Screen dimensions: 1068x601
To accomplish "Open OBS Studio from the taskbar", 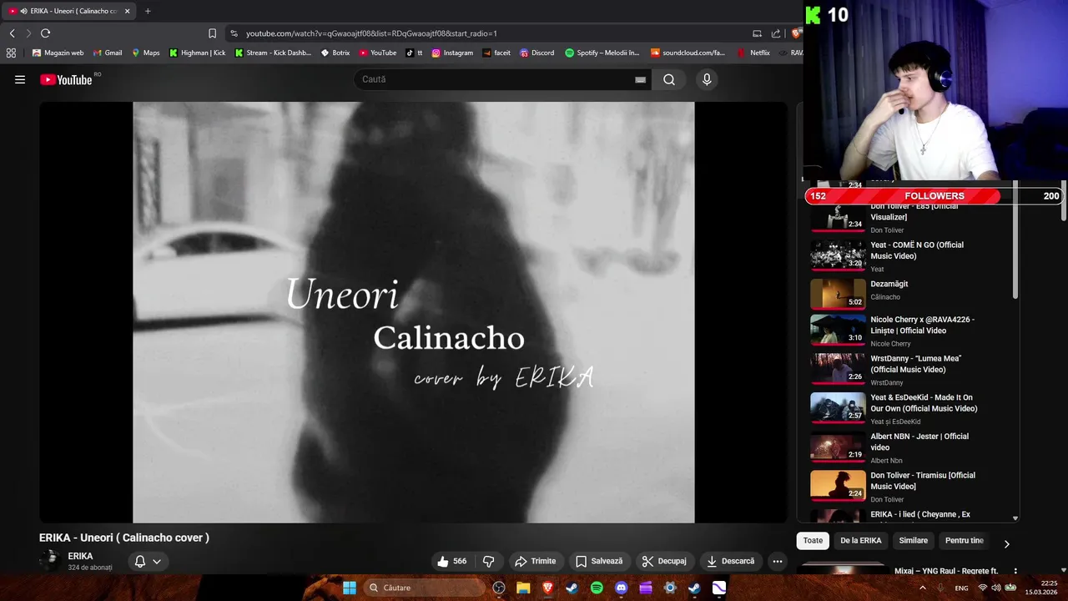I will pyautogui.click(x=498, y=588).
